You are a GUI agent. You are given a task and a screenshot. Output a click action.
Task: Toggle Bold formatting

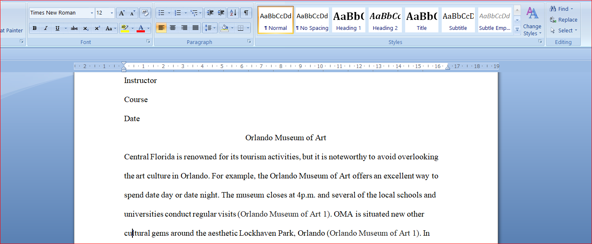[34, 28]
